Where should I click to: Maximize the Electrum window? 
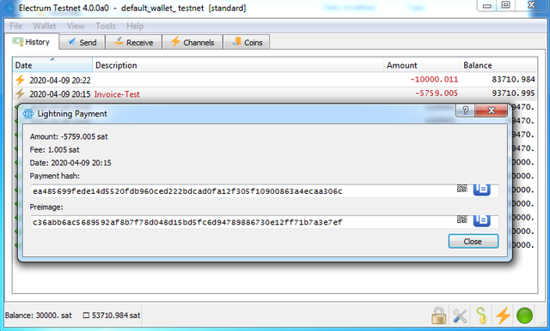[x=505, y=5]
